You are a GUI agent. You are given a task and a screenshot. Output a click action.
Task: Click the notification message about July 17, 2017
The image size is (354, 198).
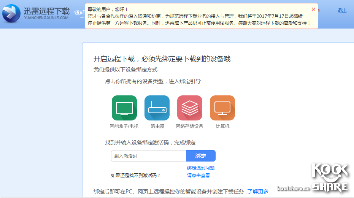200,20
